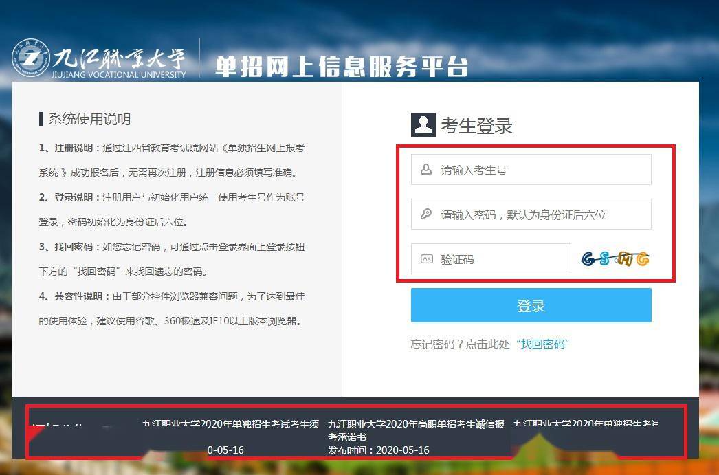
Task: Click the AA icon in 验证码 field
Action: point(426,259)
